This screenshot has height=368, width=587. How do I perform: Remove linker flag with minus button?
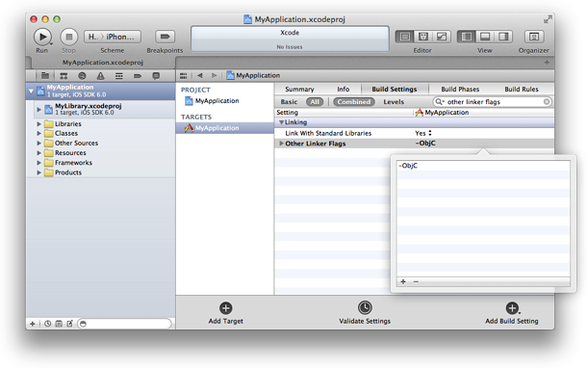click(x=416, y=282)
